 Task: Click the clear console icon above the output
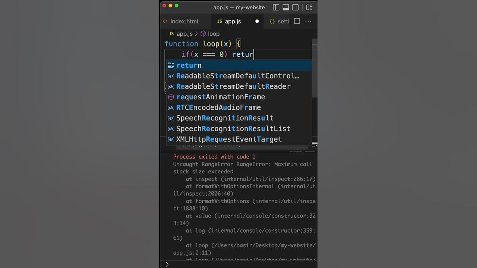point(315,144)
